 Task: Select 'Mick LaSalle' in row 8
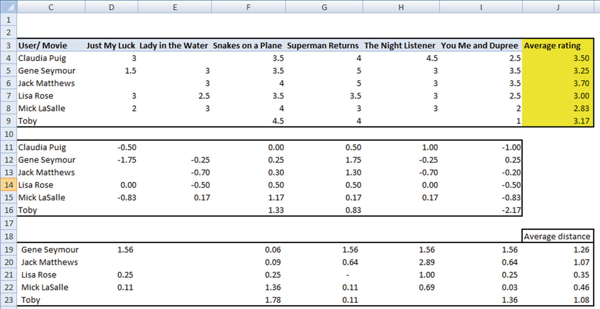tap(42, 108)
